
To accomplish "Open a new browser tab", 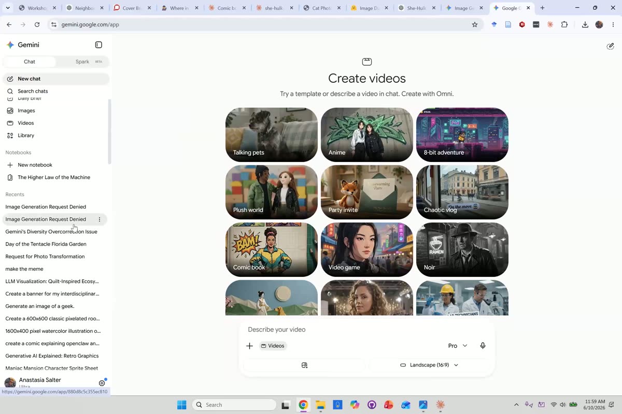I will click(542, 8).
